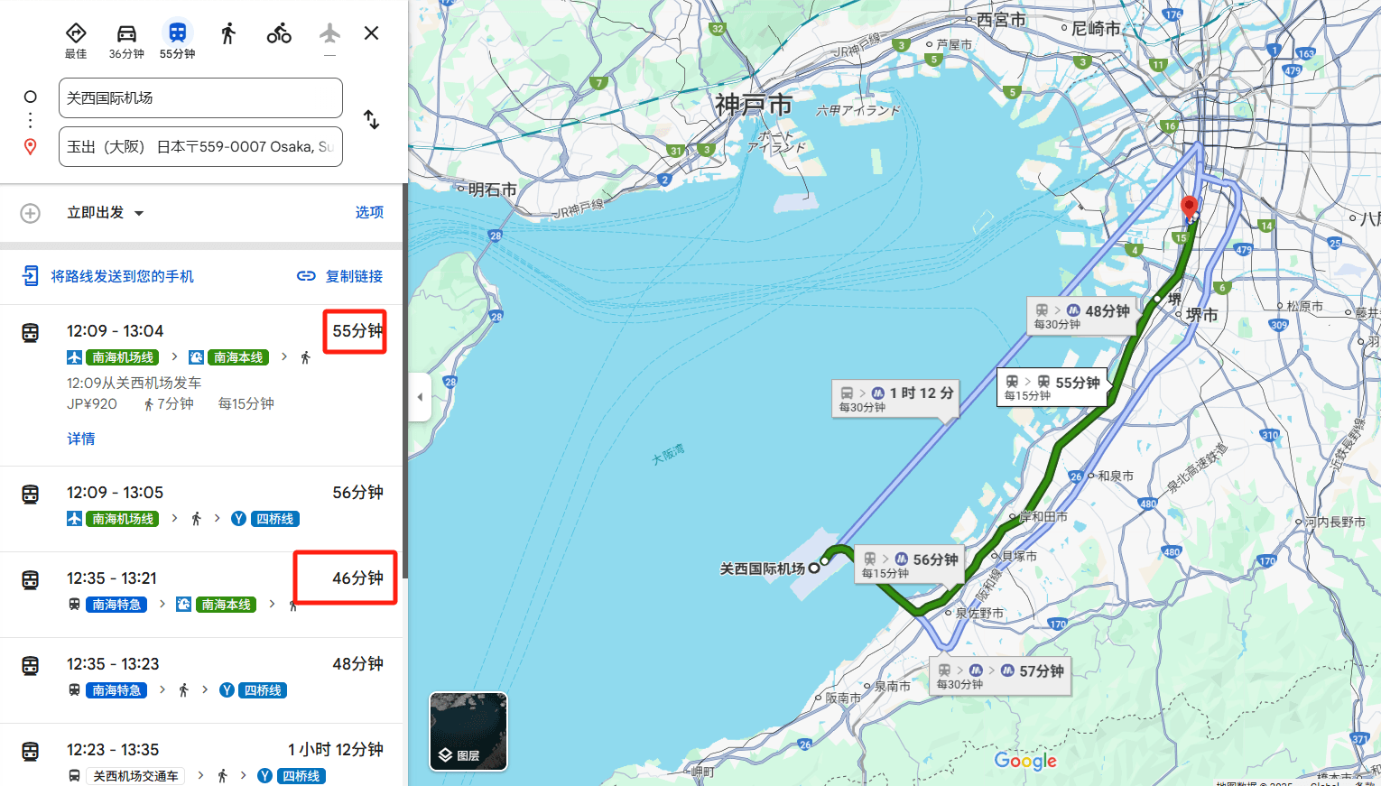Screen dimensions: 1381x786
Task: Open the 立即出发 departure time dropdown
Action: [106, 213]
